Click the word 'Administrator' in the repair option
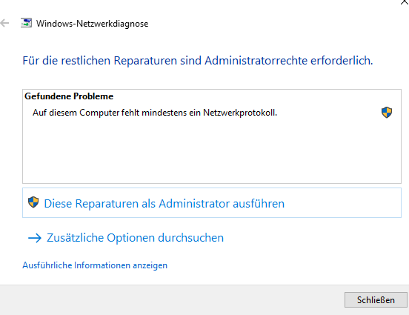The height and width of the screenshot is (315, 409). pos(194,204)
